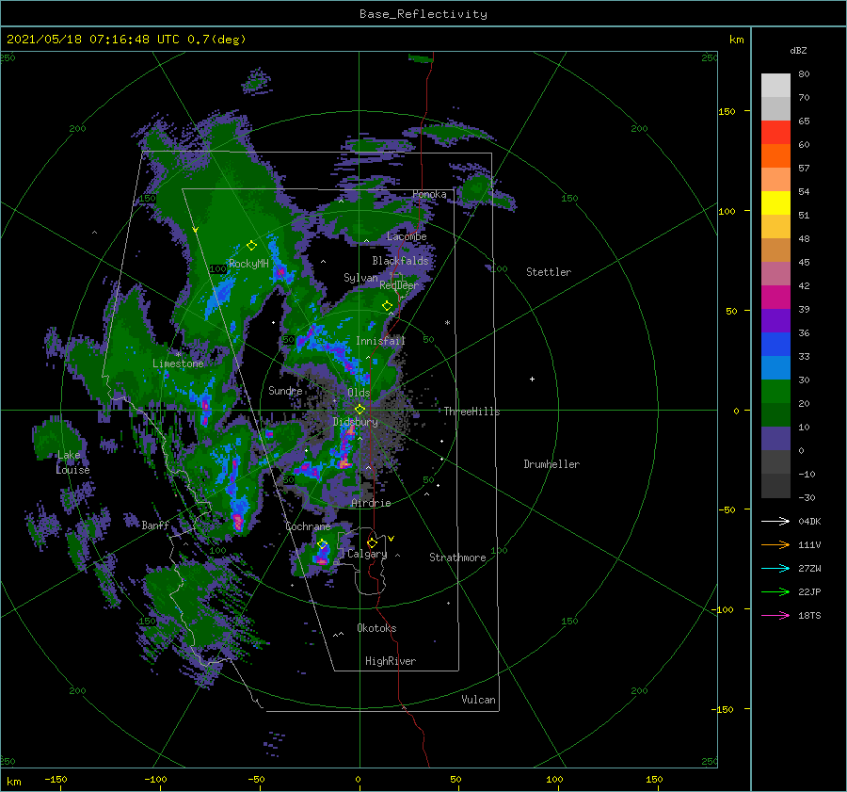Click the Innisfail city label

click(380, 341)
